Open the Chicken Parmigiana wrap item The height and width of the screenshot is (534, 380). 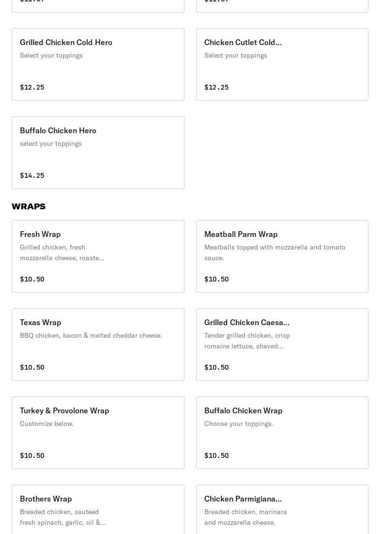[x=282, y=509]
